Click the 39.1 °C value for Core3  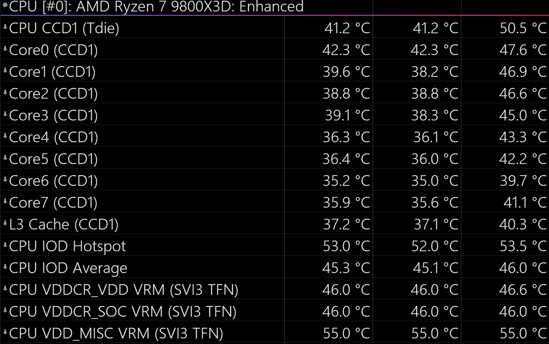pyautogui.click(x=347, y=116)
